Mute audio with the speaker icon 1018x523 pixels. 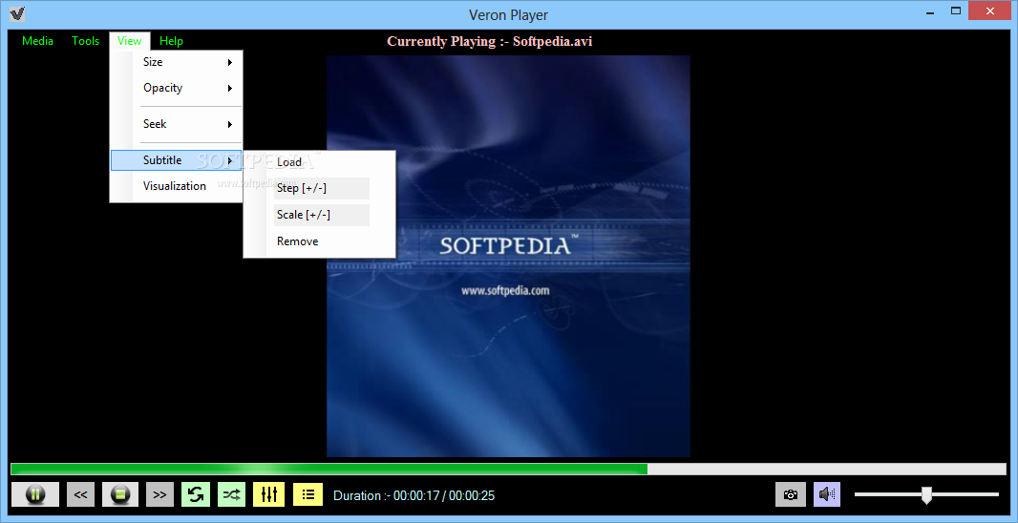click(x=827, y=494)
